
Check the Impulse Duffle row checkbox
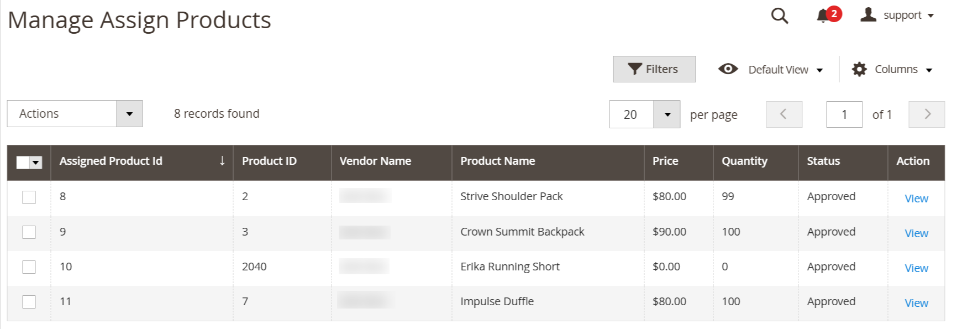pos(29,302)
